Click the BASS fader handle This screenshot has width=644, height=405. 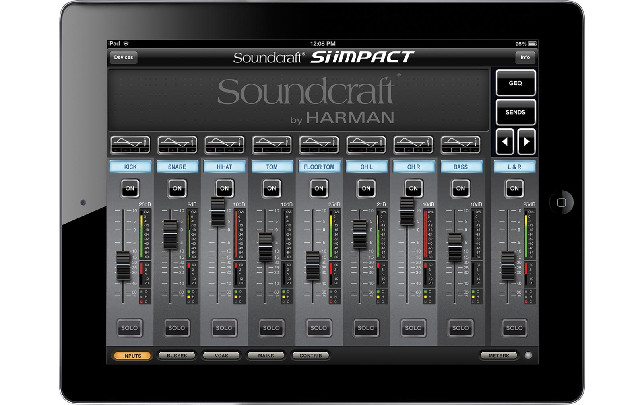click(455, 247)
